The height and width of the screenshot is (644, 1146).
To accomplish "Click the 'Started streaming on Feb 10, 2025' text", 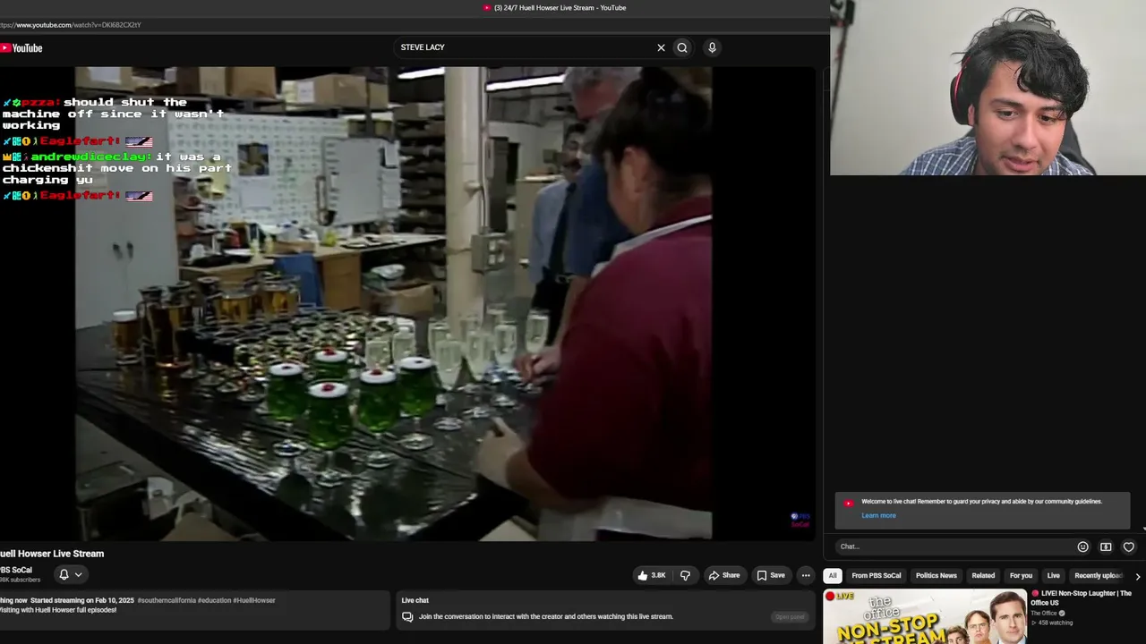I will click(82, 600).
